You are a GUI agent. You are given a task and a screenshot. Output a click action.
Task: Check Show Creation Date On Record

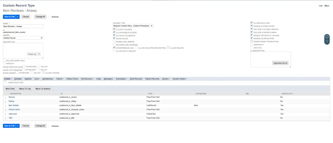coord(24,66)
